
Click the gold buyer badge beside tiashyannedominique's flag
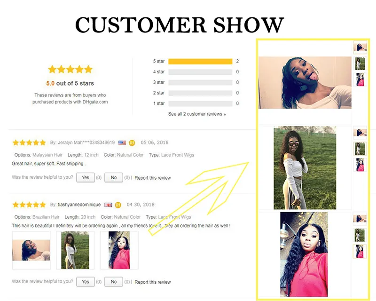118,205
